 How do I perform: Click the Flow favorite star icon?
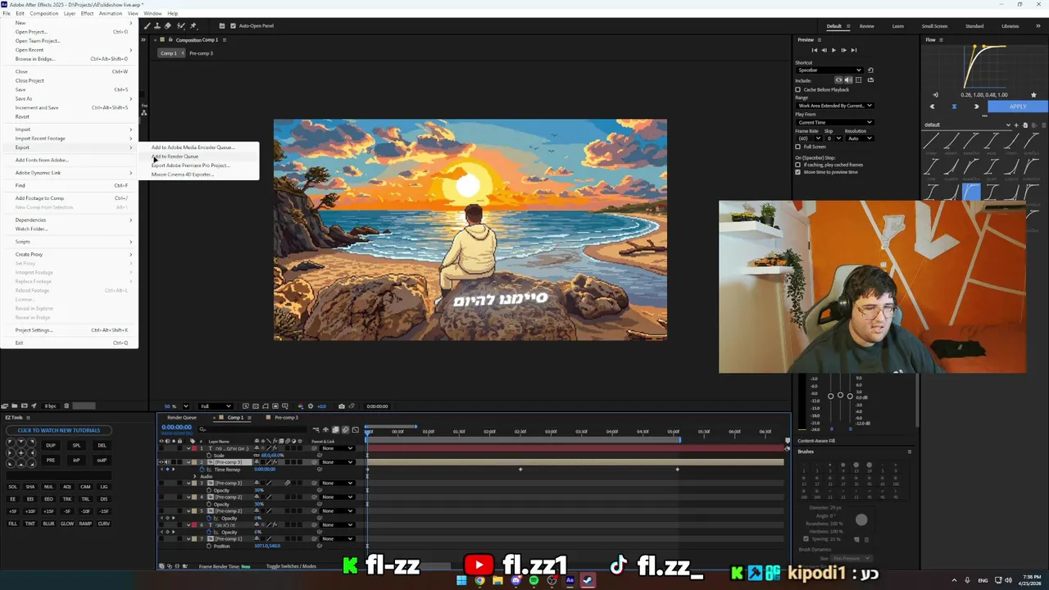click(x=1033, y=95)
